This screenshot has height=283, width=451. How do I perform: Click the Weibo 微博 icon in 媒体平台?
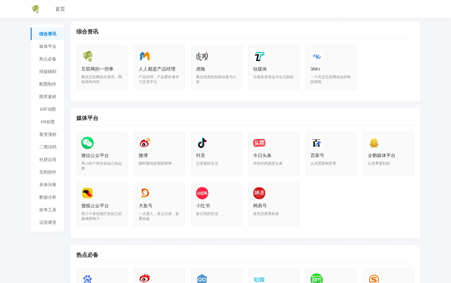coord(145,143)
